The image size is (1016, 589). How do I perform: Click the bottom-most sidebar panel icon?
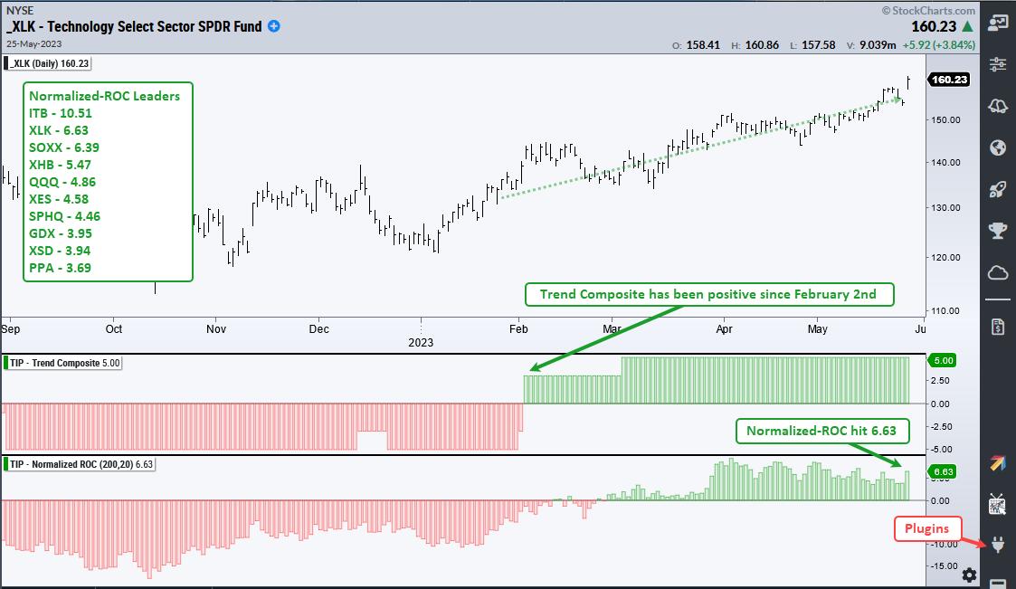(x=998, y=583)
